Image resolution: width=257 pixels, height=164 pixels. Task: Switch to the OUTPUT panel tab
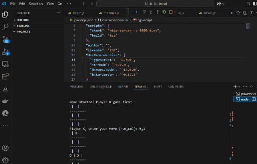[x=123, y=86]
